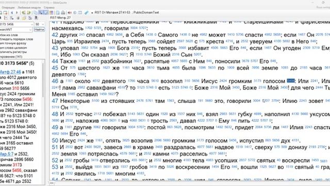Click the single page preview icon
This screenshot has width=330, height=186.
tap(57, 12)
